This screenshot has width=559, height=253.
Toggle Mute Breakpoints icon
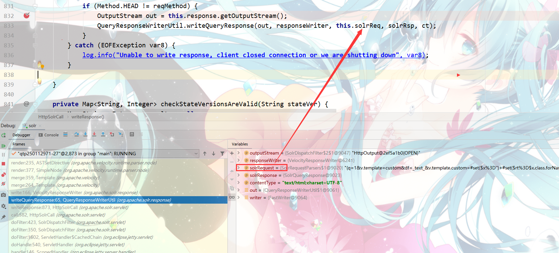tap(3, 184)
